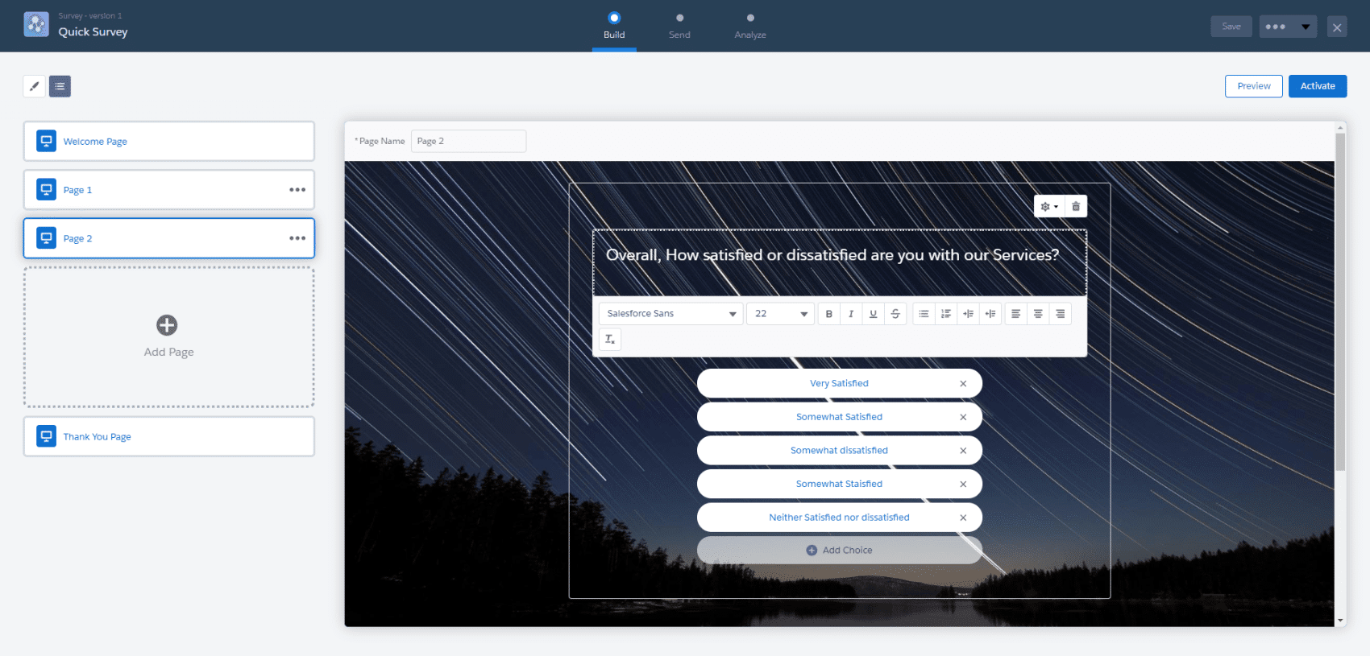Click the Page Name input field
This screenshot has width=1370, height=656.
point(468,141)
